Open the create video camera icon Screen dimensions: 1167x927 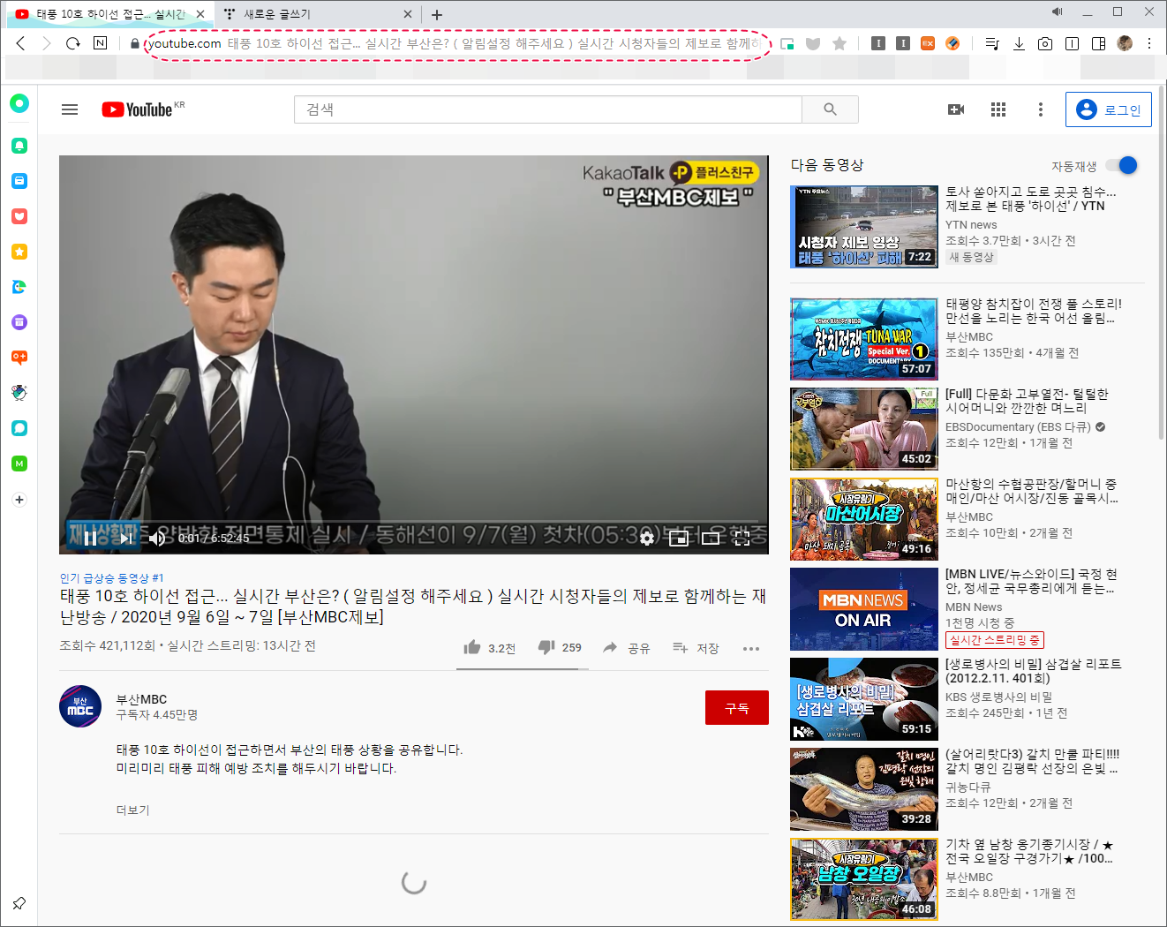click(956, 109)
